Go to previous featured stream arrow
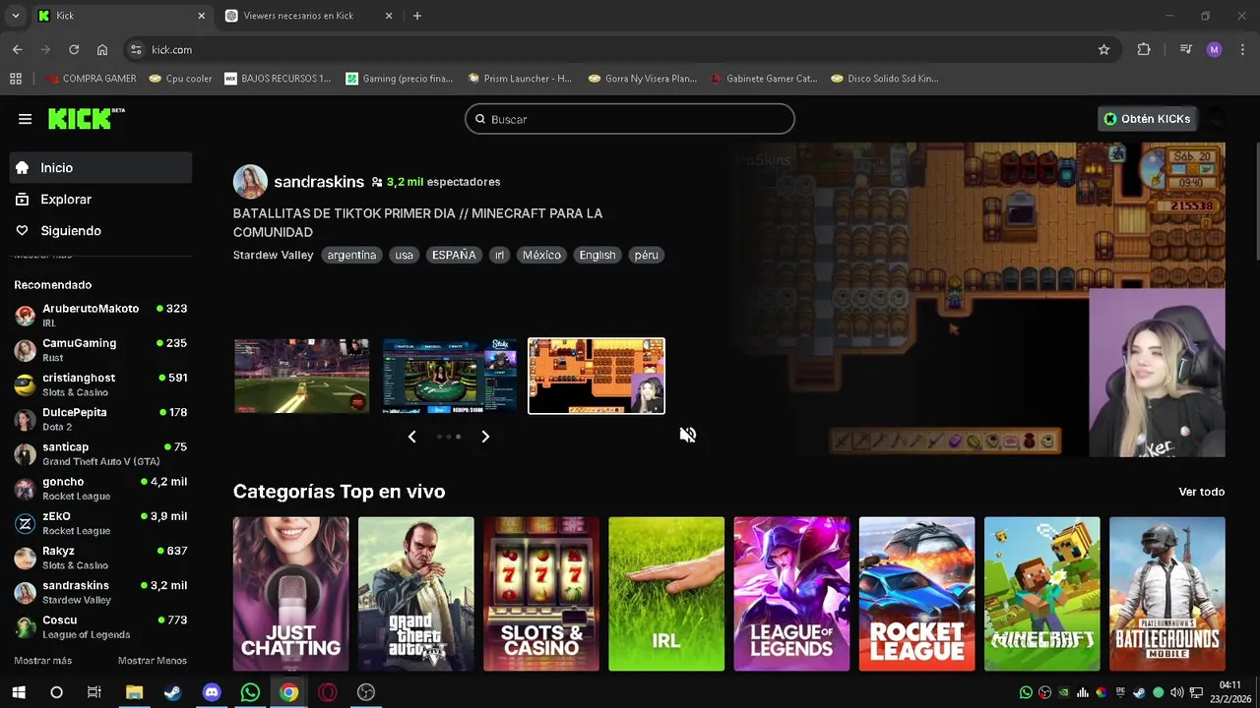 pyautogui.click(x=412, y=437)
